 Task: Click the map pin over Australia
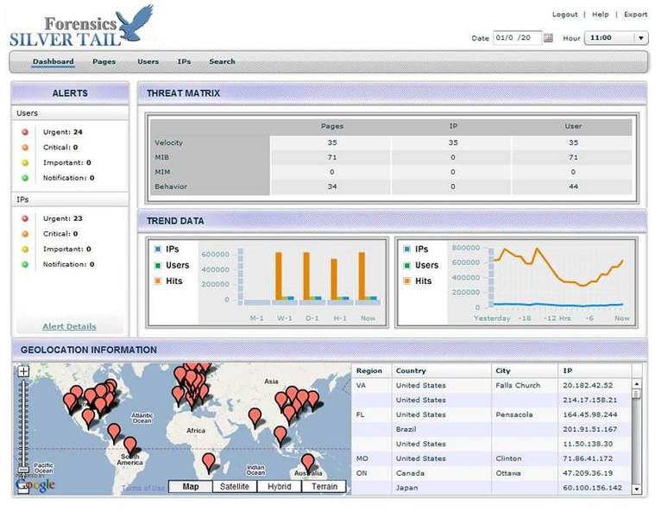(307, 463)
